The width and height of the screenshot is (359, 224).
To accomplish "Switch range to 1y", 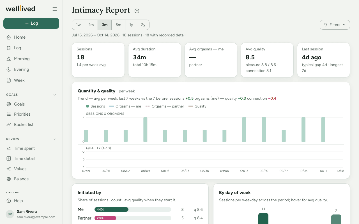I will [x=131, y=25].
